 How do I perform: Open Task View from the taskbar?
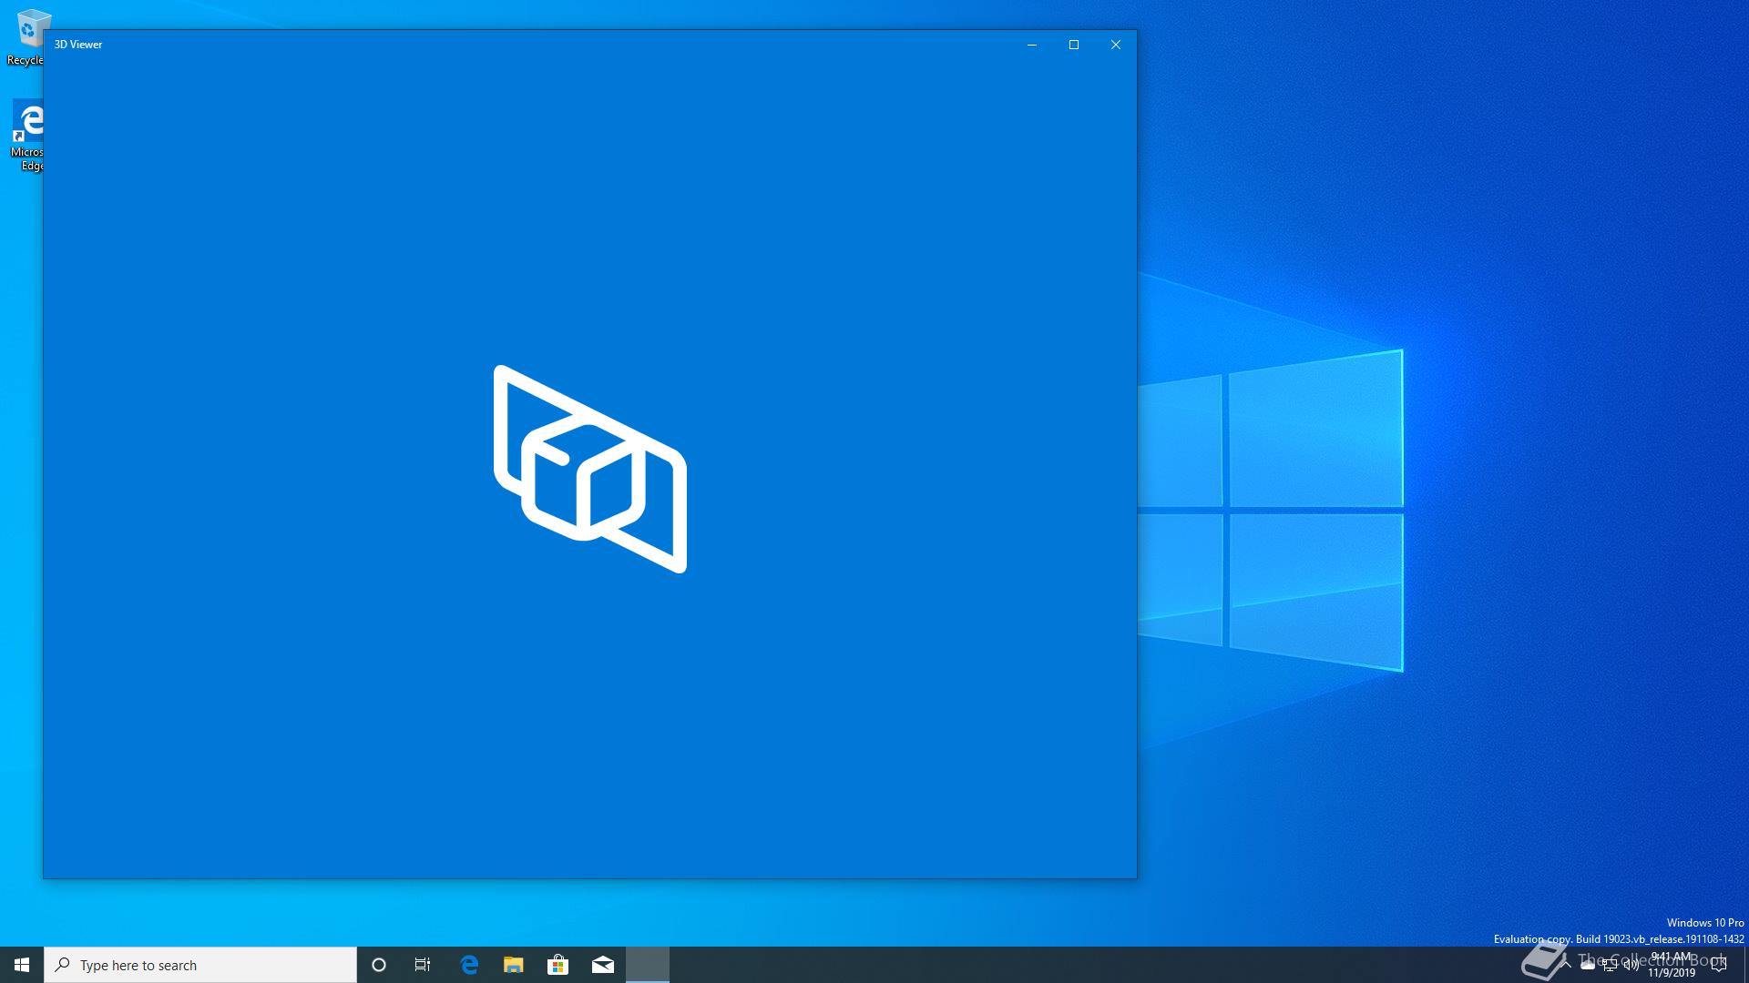[x=423, y=965]
